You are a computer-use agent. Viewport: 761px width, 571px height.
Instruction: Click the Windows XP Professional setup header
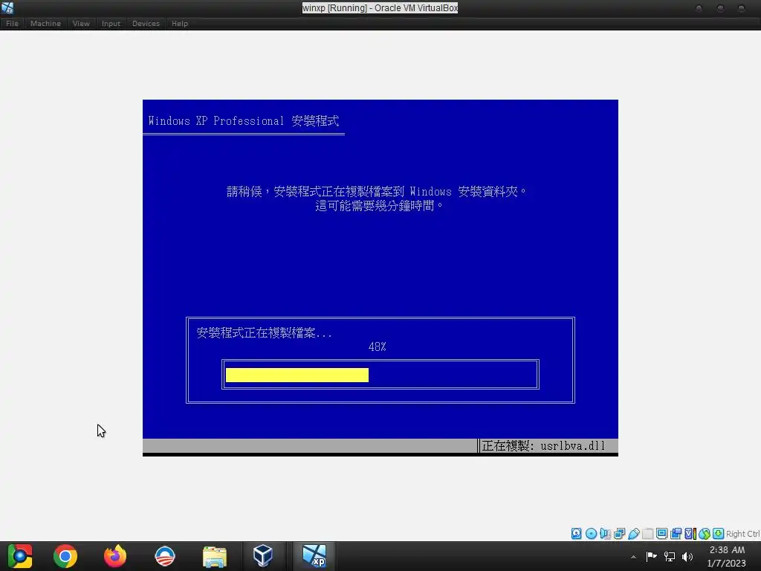click(244, 121)
